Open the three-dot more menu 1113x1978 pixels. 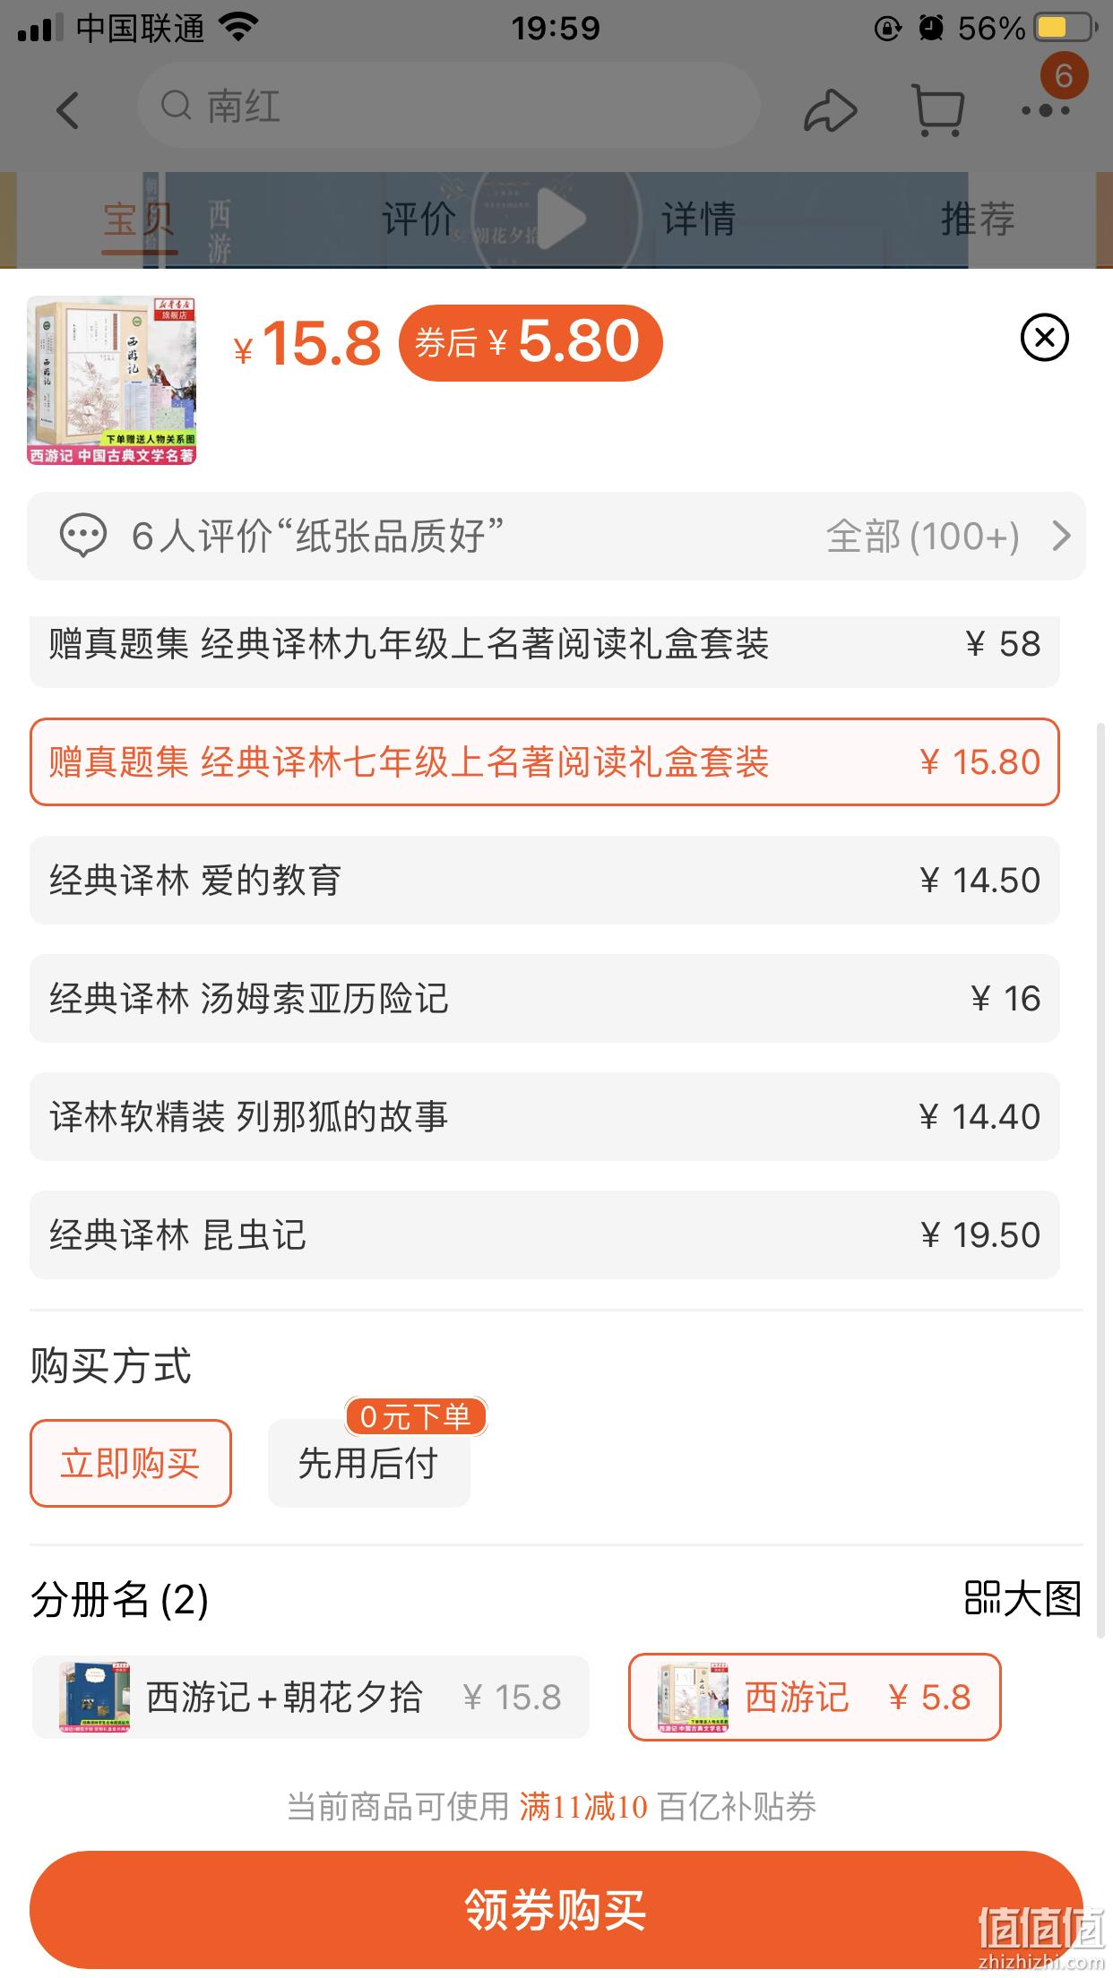pos(1046,111)
